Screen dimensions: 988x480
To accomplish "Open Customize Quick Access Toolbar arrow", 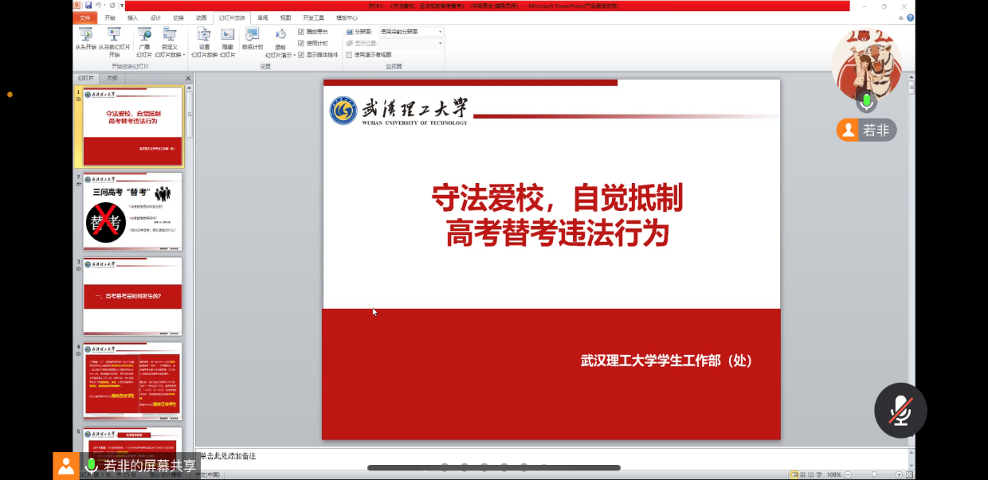I will pyautogui.click(x=122, y=6).
